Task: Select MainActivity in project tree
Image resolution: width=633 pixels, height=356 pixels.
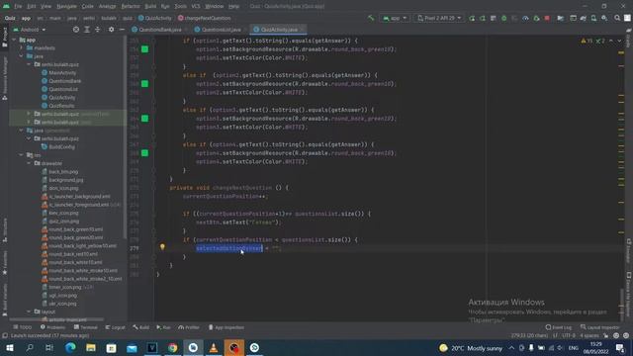Action: (x=62, y=72)
